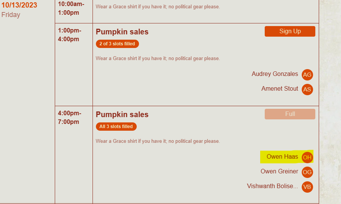341x204 pixels.
Task: Click Audrey Gonzales's AG avatar icon
Action: (x=307, y=75)
